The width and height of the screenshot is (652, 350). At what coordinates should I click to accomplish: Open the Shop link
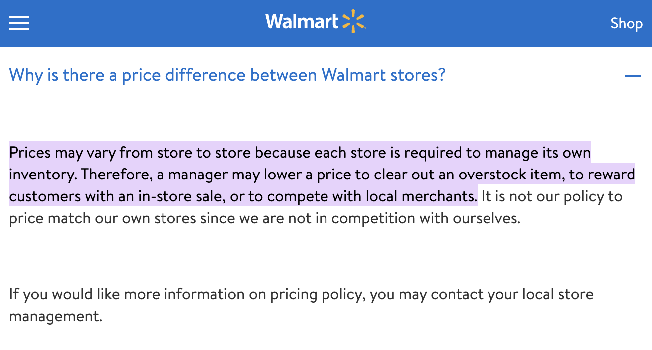pos(626,23)
